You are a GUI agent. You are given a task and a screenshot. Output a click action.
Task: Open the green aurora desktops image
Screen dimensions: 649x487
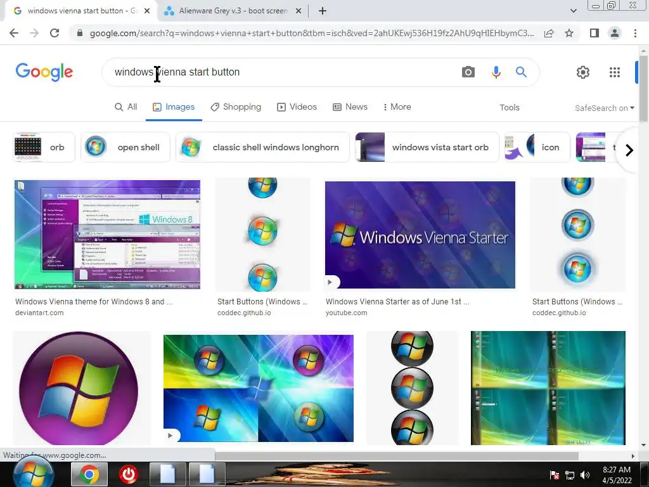tap(548, 388)
